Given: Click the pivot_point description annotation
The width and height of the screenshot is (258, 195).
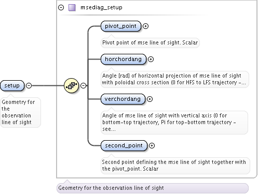Looking at the screenshot, I should 150,42.
